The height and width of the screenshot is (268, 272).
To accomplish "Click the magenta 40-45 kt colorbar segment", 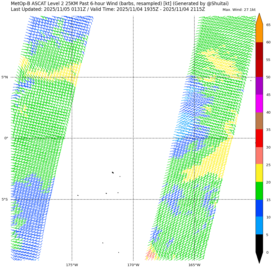I will pyautogui.click(x=259, y=104).
